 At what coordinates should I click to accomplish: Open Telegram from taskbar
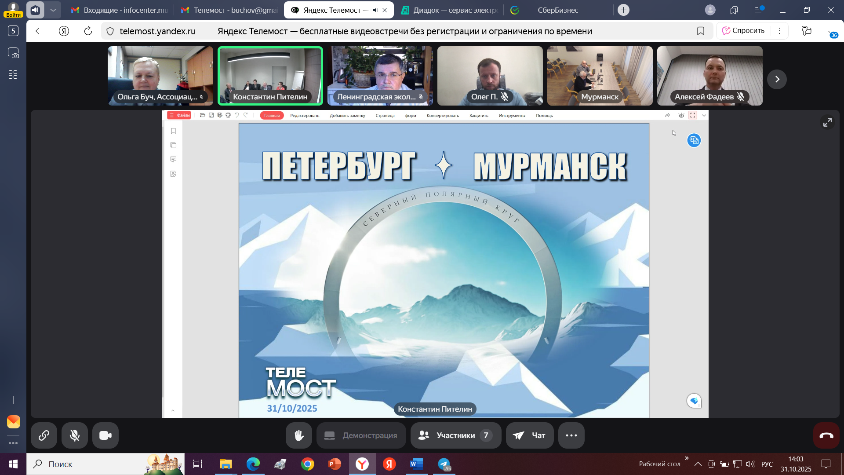pos(444,464)
